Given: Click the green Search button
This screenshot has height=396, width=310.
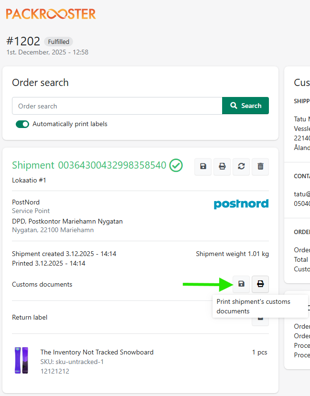Looking at the screenshot, I should click(246, 106).
